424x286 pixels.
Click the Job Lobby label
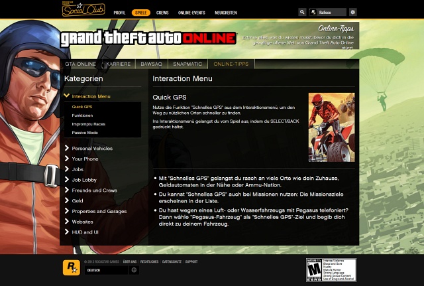(x=84, y=180)
